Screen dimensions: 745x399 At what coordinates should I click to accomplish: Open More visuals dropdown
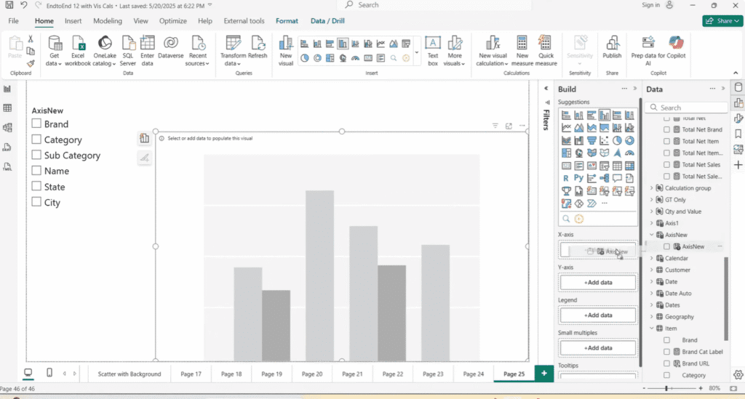pyautogui.click(x=454, y=51)
